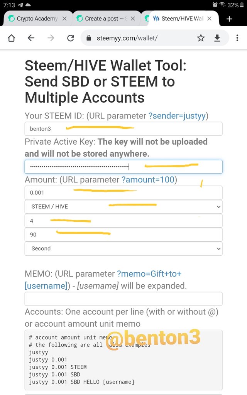Focus the Private Active Key field
The width and height of the screenshot is (247, 395).
(x=123, y=167)
